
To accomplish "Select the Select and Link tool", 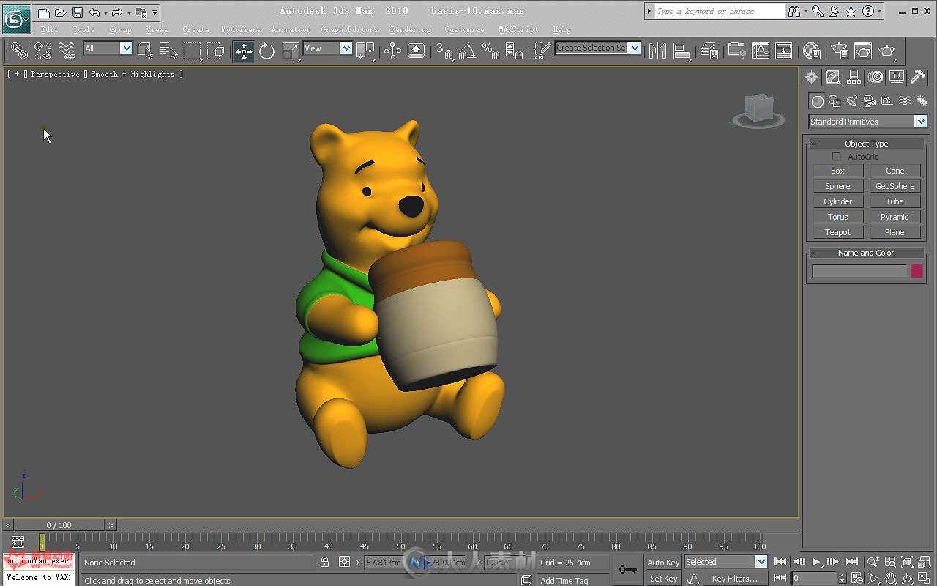I will (x=19, y=51).
